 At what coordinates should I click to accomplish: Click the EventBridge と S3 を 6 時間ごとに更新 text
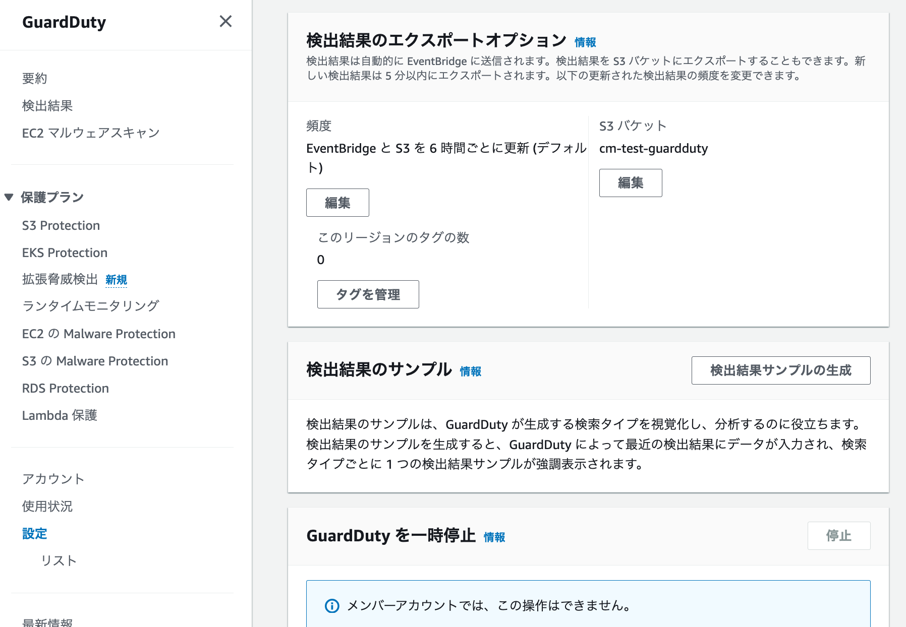446,157
